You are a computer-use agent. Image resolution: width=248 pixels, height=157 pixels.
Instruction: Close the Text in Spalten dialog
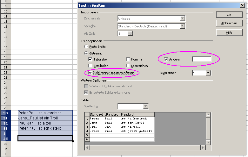click(242, 5)
